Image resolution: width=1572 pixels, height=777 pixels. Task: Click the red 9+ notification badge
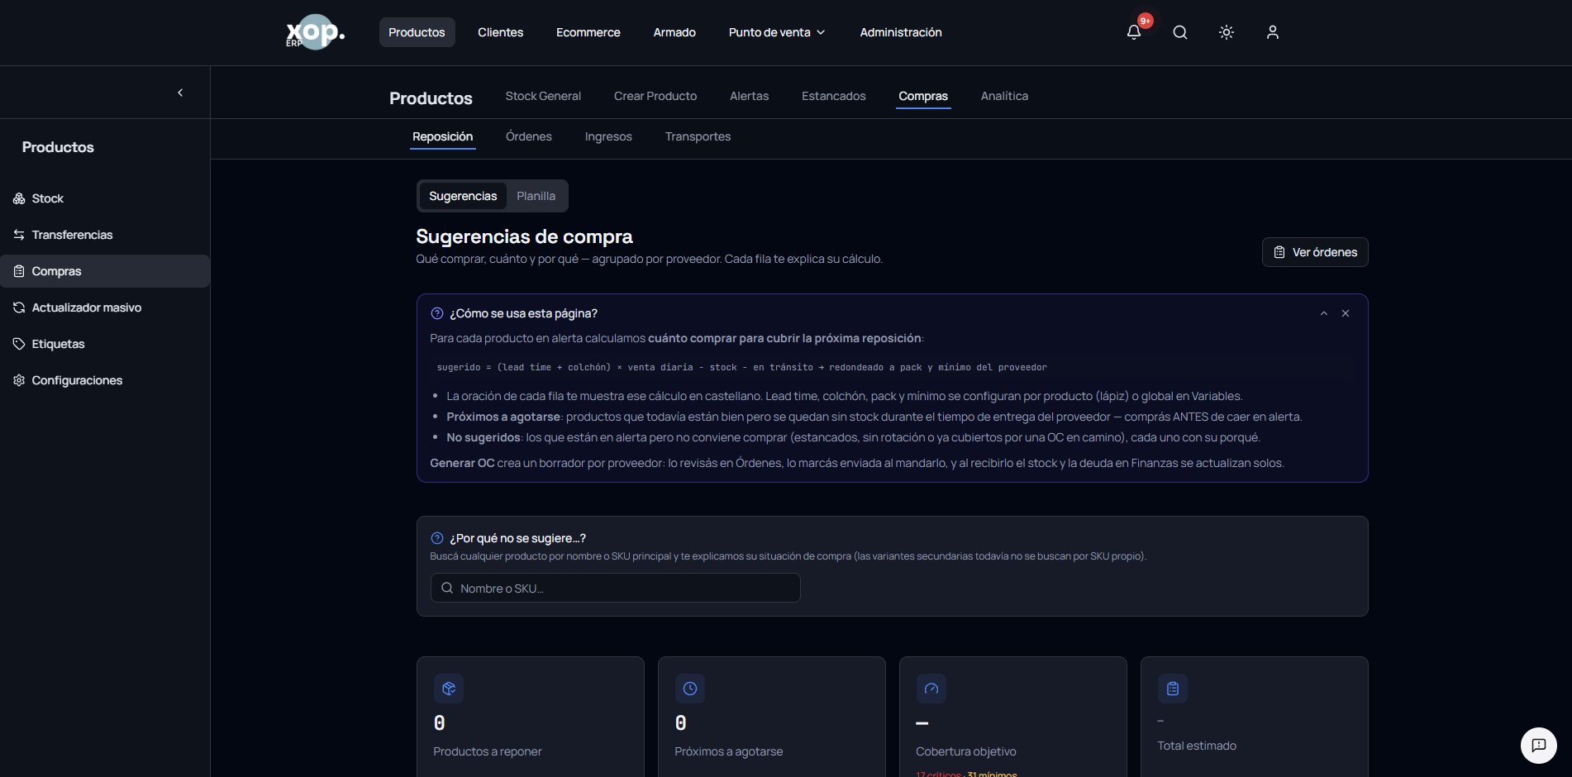pyautogui.click(x=1146, y=21)
